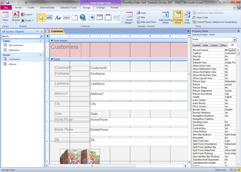This screenshot has height=172, width=241.
Task: Click the form's vertical scrollbar down arrow
Action: pyautogui.click(x=189, y=162)
